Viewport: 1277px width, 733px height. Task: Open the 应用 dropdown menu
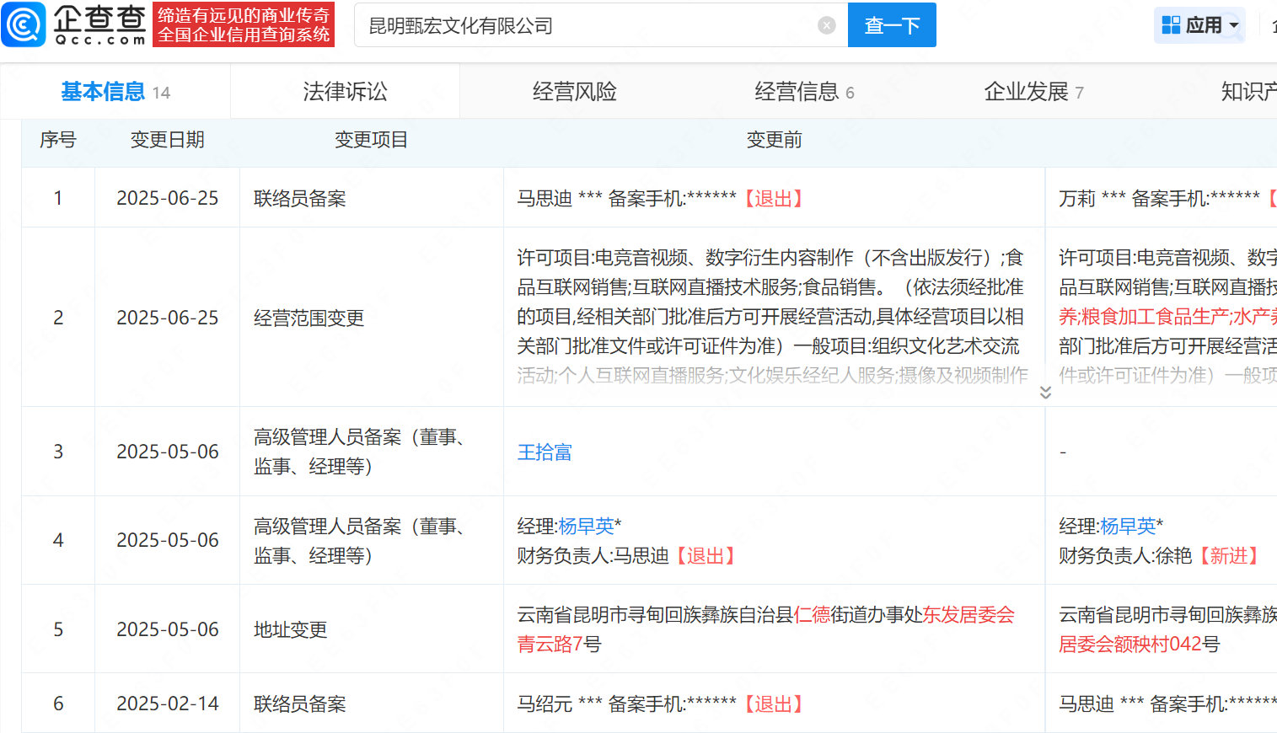tap(1200, 25)
